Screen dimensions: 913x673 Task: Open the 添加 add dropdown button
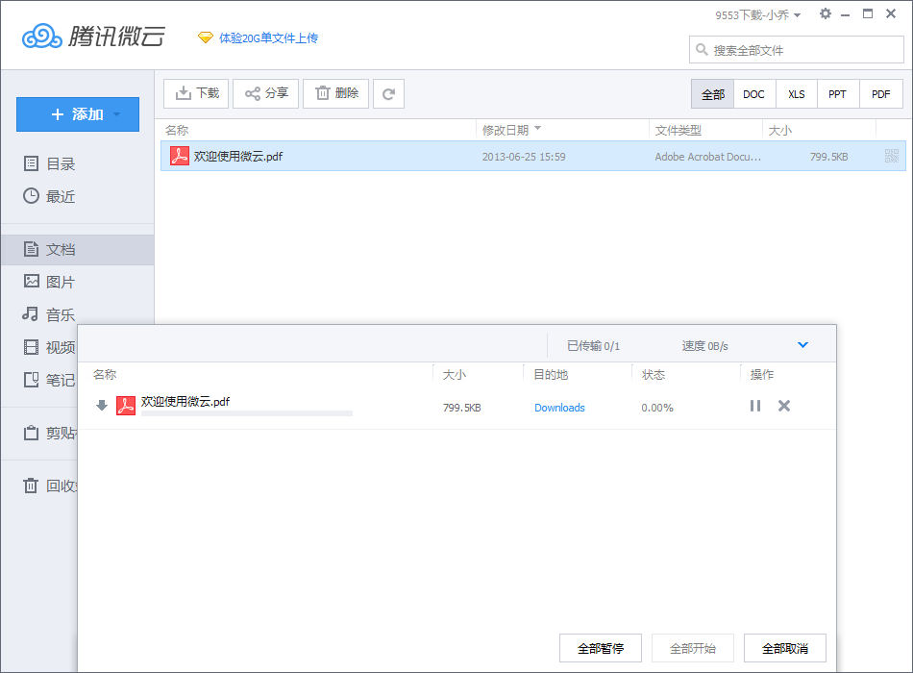(78, 114)
